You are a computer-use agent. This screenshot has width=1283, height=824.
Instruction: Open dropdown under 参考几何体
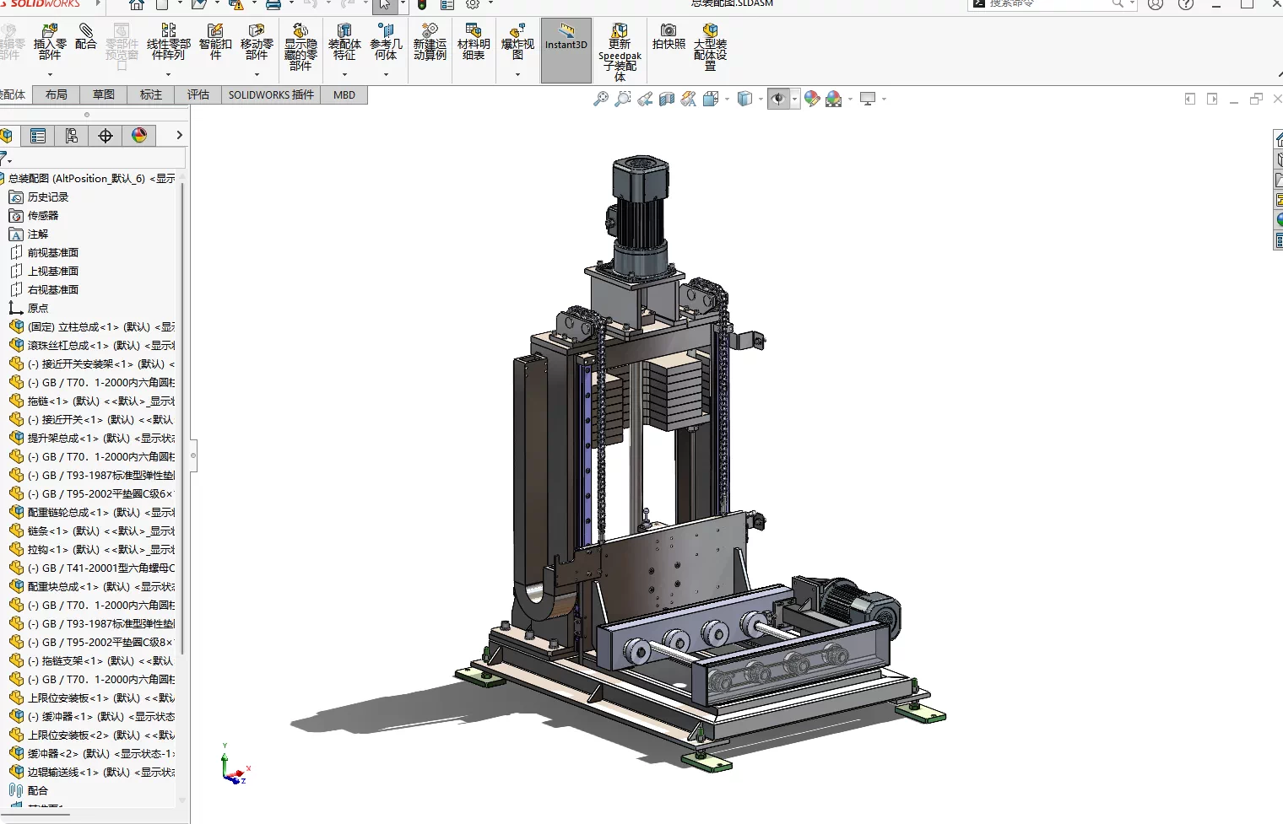click(x=386, y=74)
